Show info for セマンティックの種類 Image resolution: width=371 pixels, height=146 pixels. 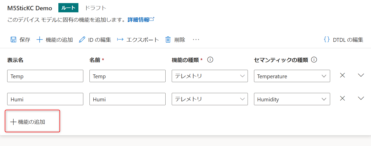click(x=314, y=60)
